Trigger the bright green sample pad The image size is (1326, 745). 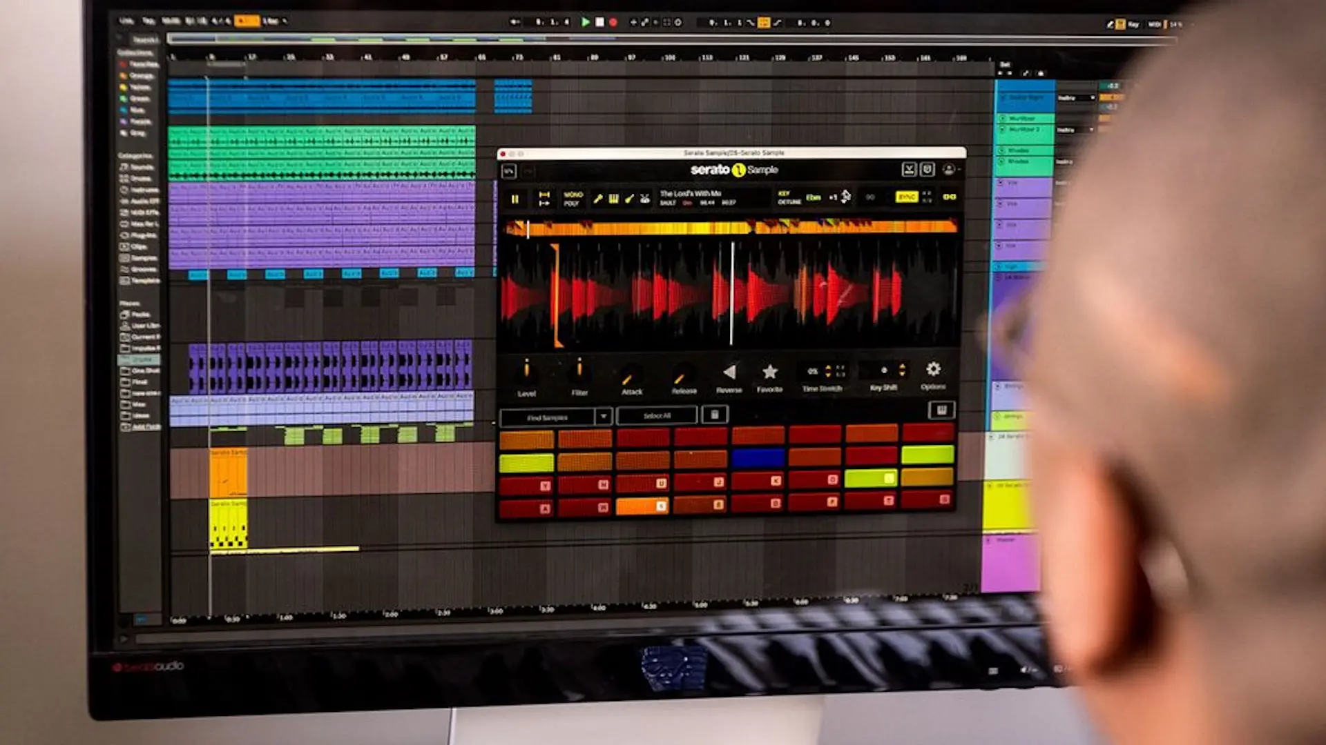[x=870, y=479]
